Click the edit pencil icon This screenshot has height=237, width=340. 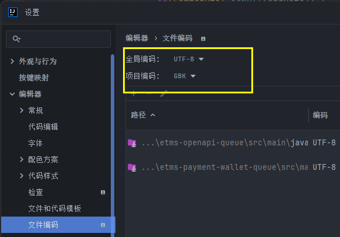163,93
